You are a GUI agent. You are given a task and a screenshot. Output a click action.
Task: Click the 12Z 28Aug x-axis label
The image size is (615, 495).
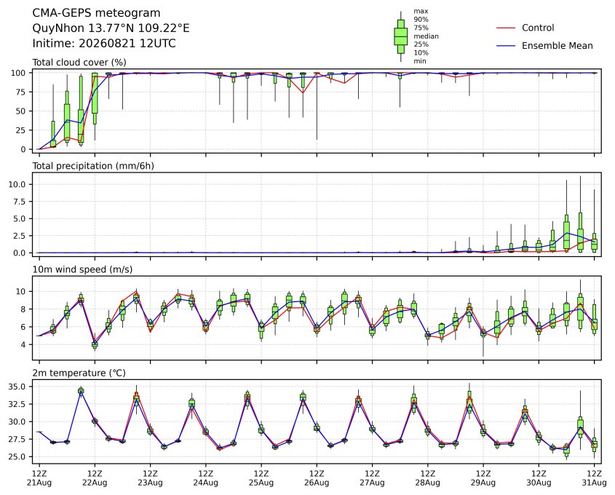[427, 478]
